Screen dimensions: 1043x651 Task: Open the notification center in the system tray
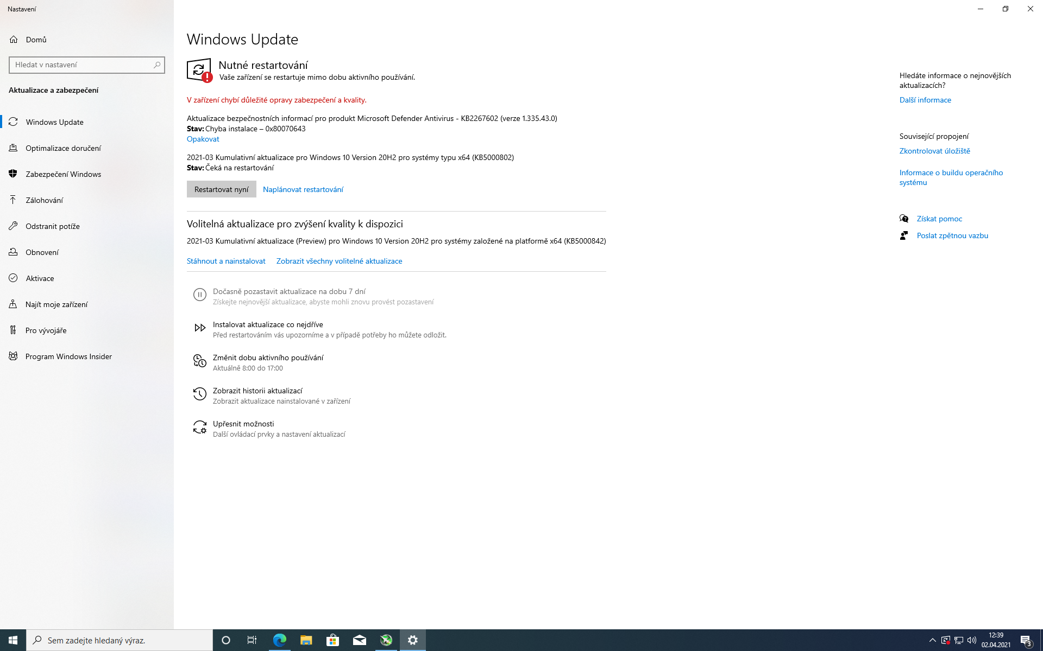tap(1026, 640)
